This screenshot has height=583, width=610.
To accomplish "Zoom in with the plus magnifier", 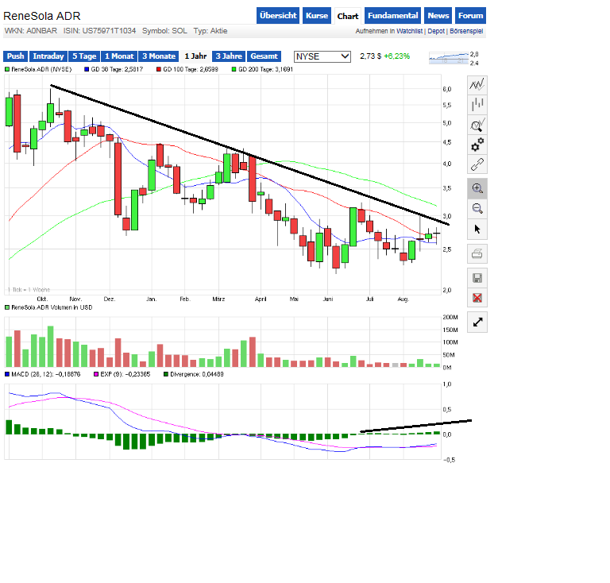I will (477, 188).
